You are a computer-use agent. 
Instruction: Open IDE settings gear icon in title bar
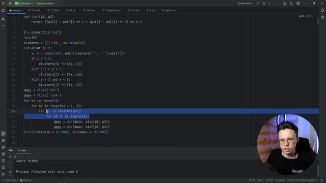[x=298, y=4]
